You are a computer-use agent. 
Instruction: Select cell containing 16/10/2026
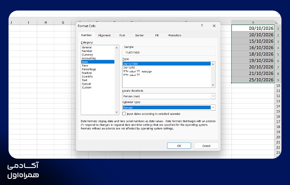click(x=253, y=48)
